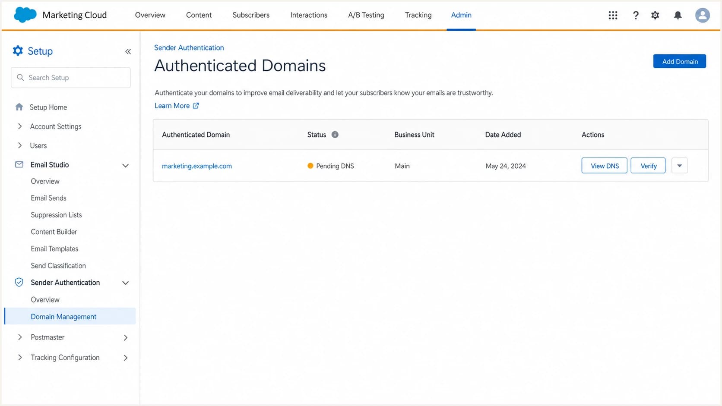Viewport: 722px width, 406px height.
Task: Click the magnifier icon in Search Setup
Action: click(x=20, y=78)
